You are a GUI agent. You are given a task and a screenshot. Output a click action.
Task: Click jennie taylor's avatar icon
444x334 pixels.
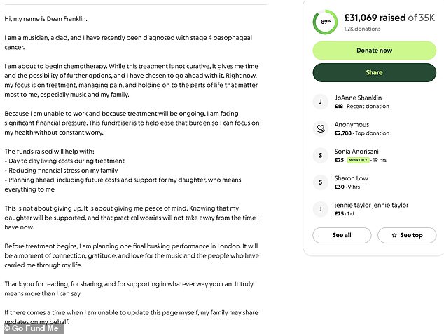321,208
